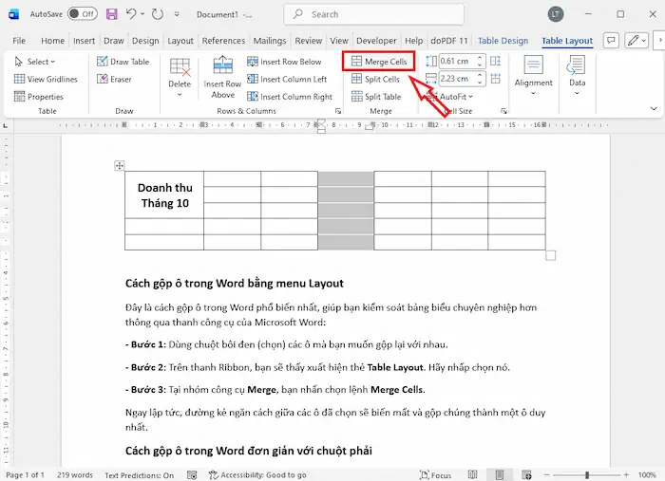Click the Delete table icon

point(180,67)
